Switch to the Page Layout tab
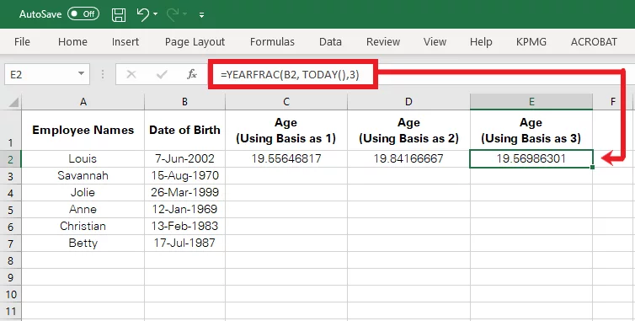Image resolution: width=635 pixels, height=321 pixels. (195, 42)
